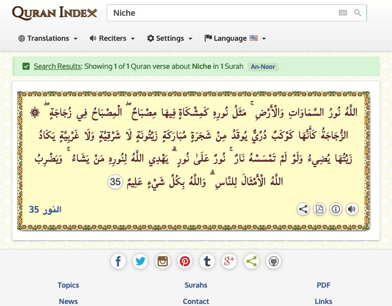Click the An-Noor surah badge
This screenshot has height=306, width=392.
263,66
